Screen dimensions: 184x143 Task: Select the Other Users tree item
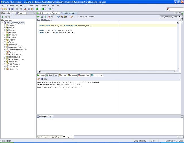[x=13, y=69]
